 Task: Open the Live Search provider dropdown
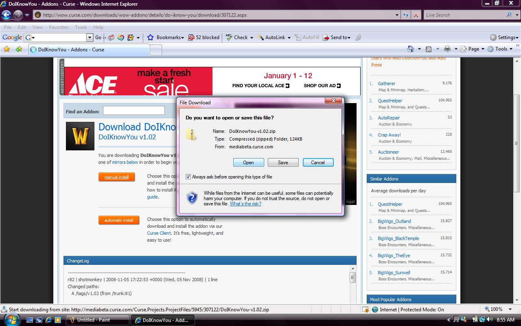click(516, 15)
